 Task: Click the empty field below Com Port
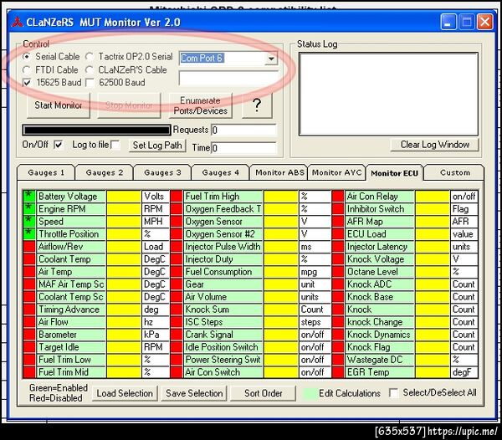coord(228,79)
